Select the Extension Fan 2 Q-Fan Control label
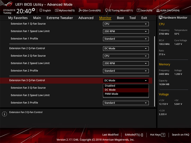The image size is (191, 143). click(x=27, y=48)
